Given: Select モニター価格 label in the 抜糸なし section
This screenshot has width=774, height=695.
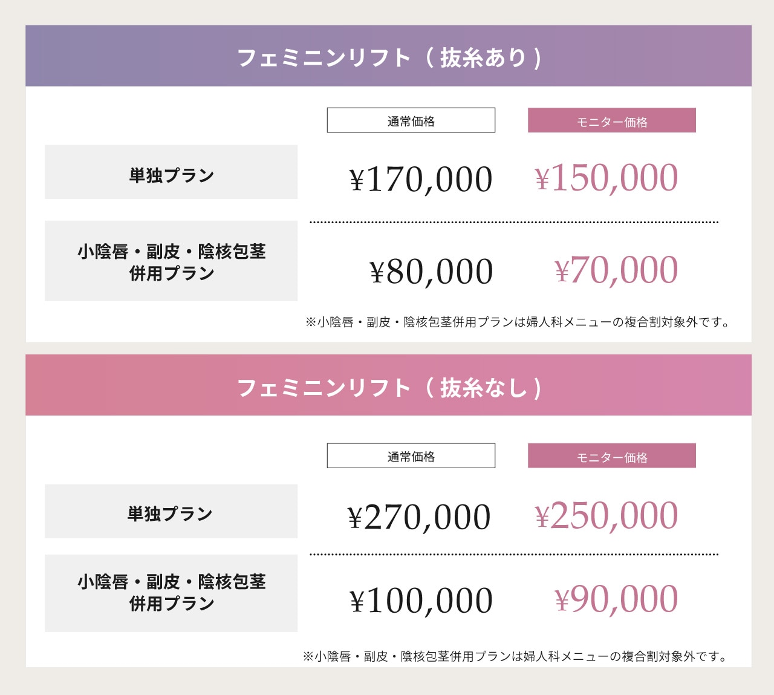Looking at the screenshot, I should (611, 456).
